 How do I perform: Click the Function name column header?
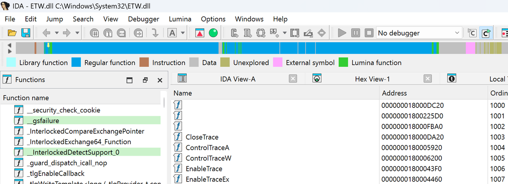point(81,98)
